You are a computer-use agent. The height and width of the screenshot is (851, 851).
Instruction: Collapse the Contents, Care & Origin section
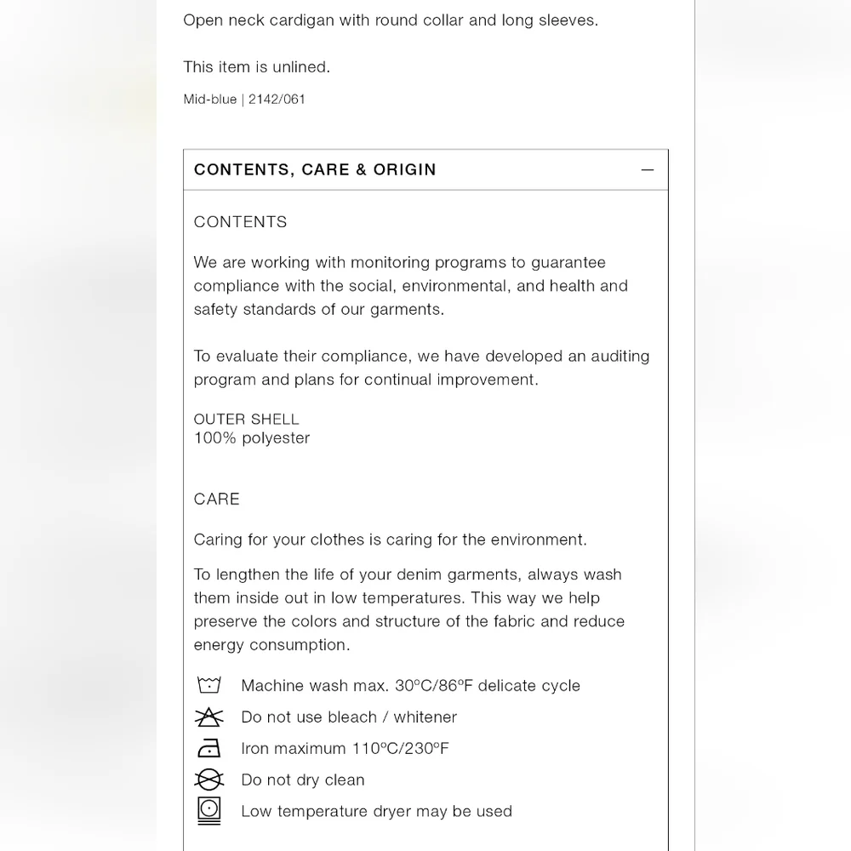point(425,170)
